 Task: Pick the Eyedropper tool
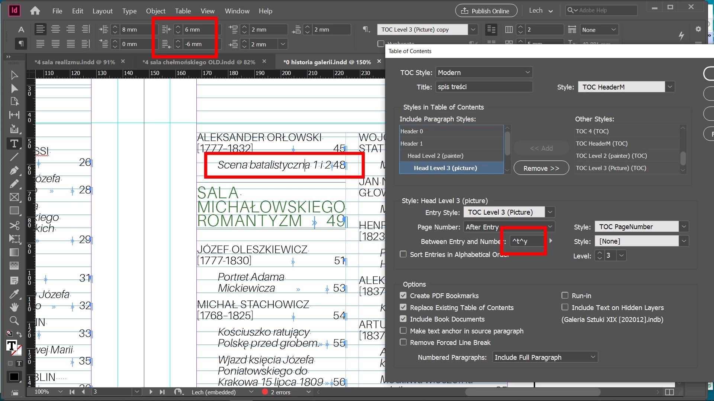click(x=14, y=294)
